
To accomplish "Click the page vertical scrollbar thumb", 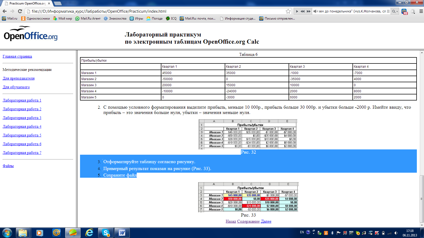I will click(422, 199).
